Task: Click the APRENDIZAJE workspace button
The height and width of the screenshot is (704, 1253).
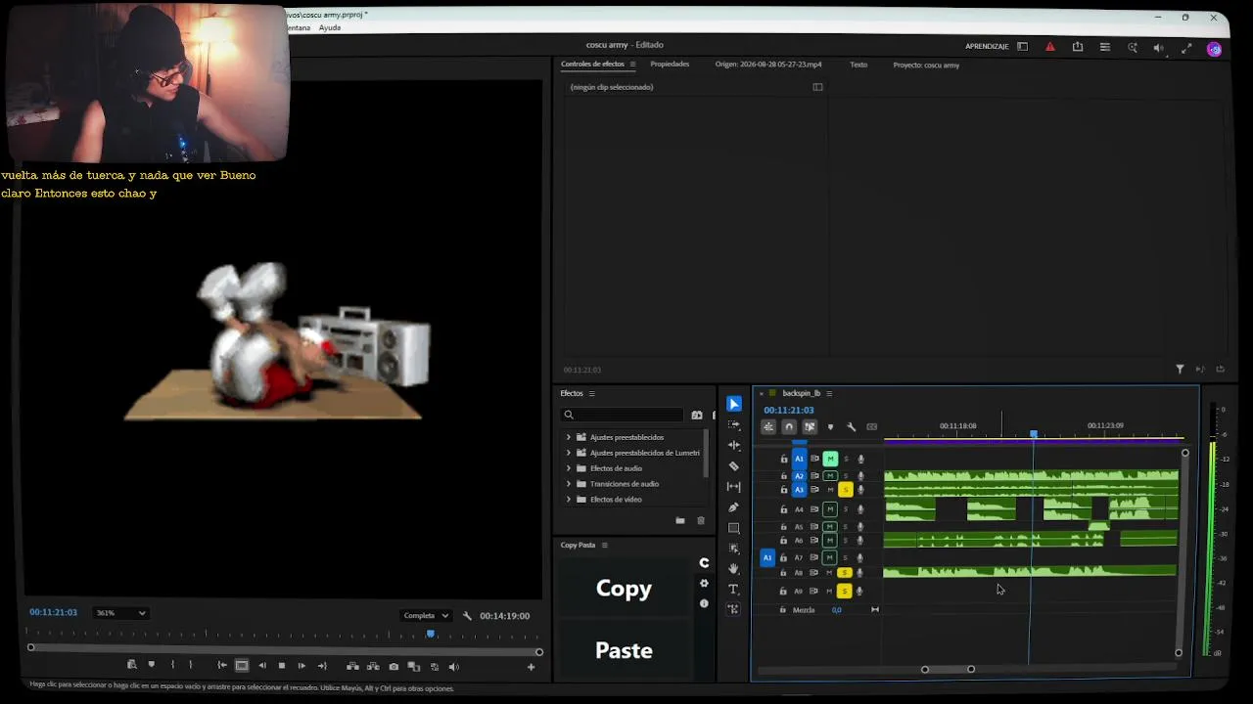Action: click(x=987, y=47)
